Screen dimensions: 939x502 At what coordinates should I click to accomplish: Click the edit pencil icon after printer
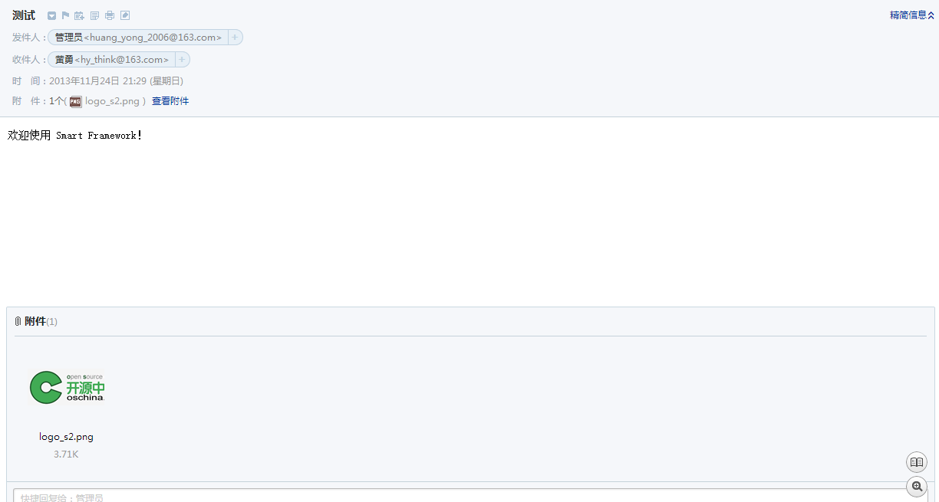[x=125, y=15]
